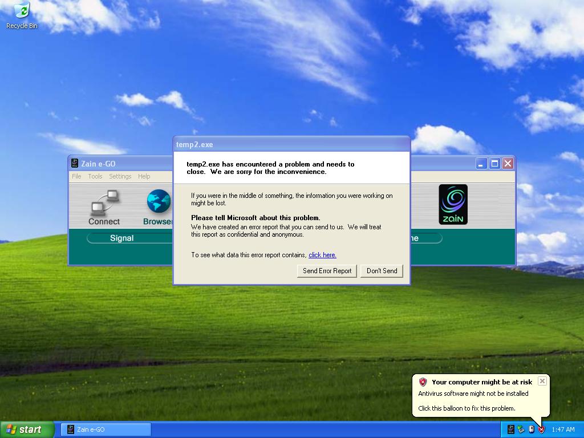Dismiss the security warning balloon with its X
584x438 pixels.
click(542, 380)
